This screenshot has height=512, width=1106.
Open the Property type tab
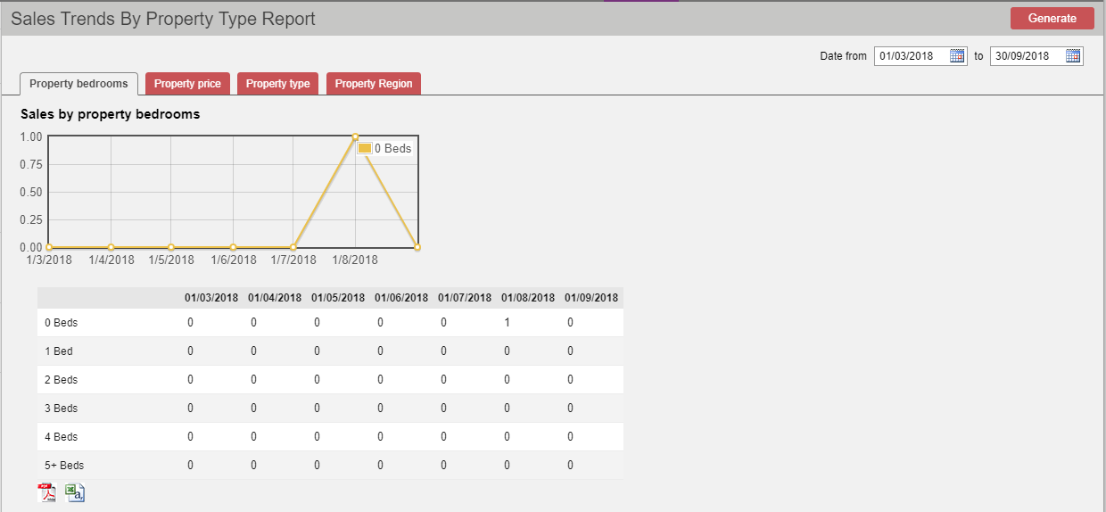point(278,84)
